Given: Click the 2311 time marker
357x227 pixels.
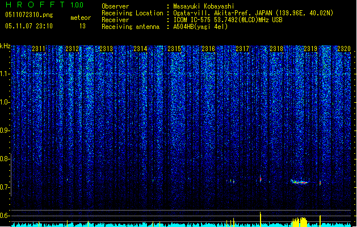Looking at the screenshot, I should click(38, 49).
